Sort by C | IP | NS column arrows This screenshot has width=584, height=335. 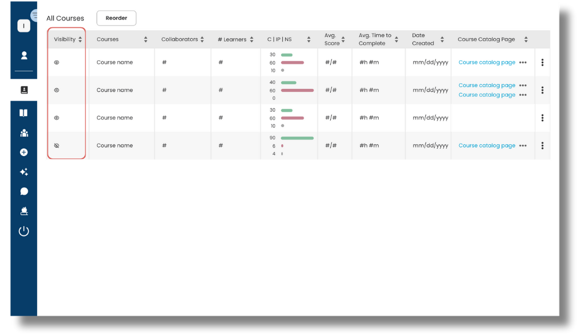pos(309,39)
